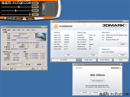Apply the Zotac overclock settings

click(30, 19)
